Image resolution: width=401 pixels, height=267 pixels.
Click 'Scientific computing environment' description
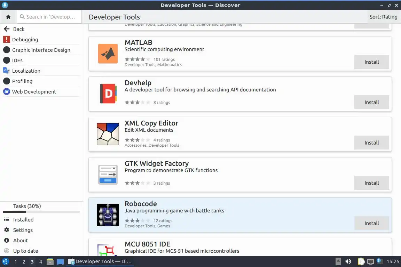[164, 49]
